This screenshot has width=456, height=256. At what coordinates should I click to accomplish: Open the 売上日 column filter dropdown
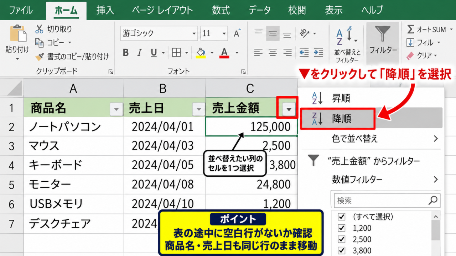pos(198,109)
